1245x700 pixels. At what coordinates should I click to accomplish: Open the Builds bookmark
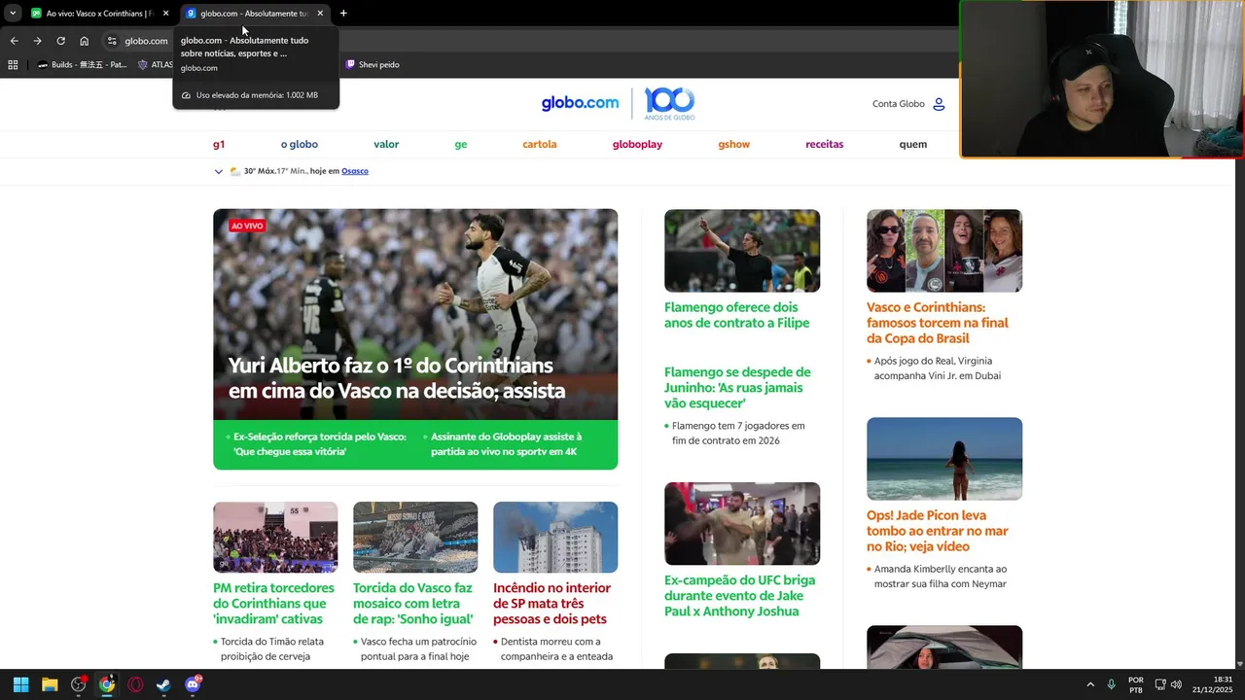pos(83,65)
